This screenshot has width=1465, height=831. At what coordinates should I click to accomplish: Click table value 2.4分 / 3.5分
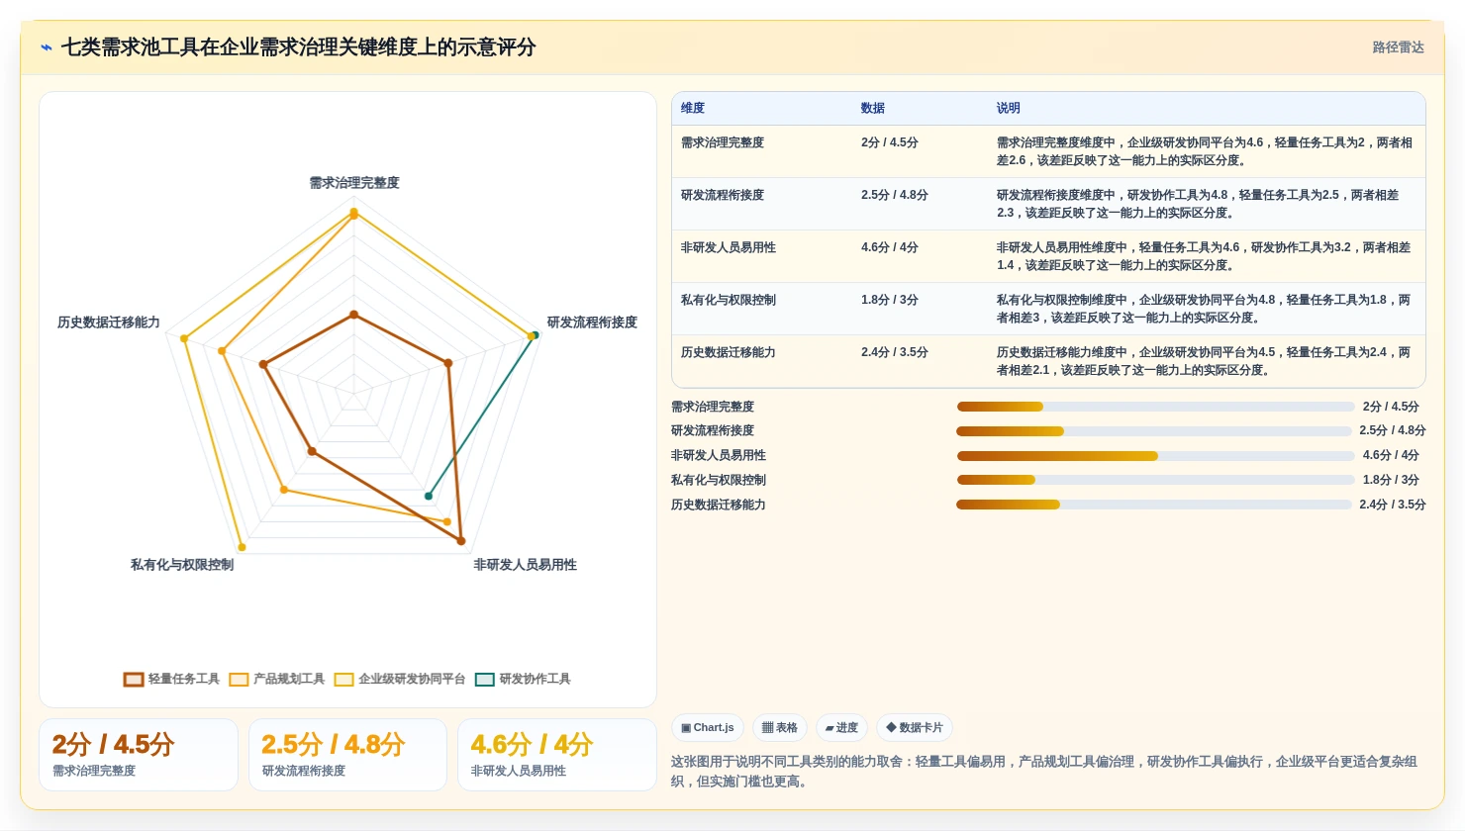click(x=895, y=352)
